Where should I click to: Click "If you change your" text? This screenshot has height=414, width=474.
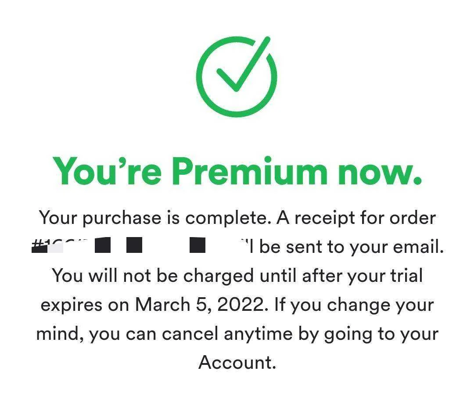pos(354,305)
